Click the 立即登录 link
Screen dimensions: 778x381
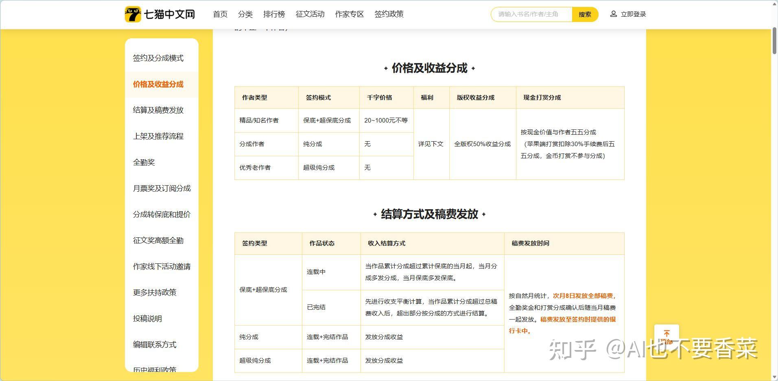(633, 14)
